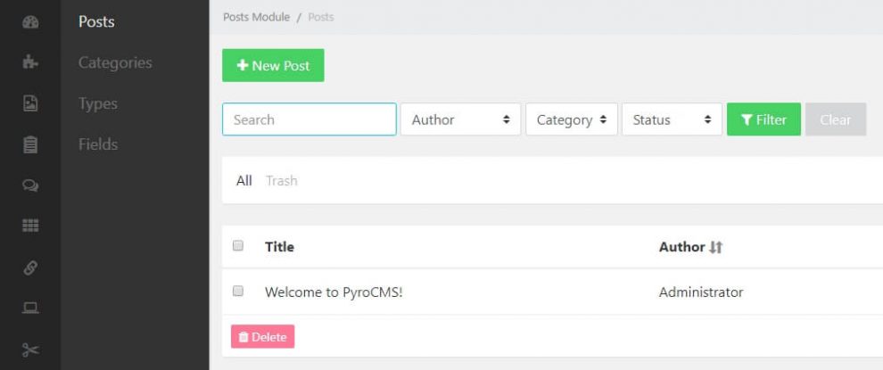Open the Author filter dropdown
883x370 pixels.
tap(460, 119)
